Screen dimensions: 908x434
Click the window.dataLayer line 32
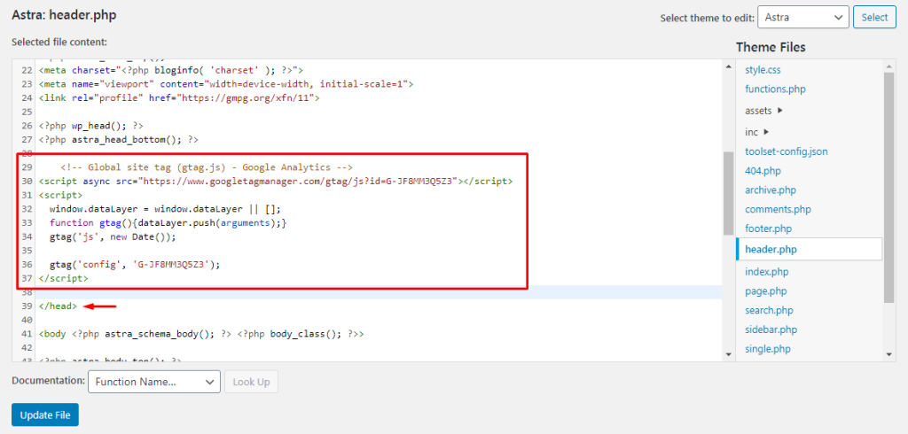point(165,209)
